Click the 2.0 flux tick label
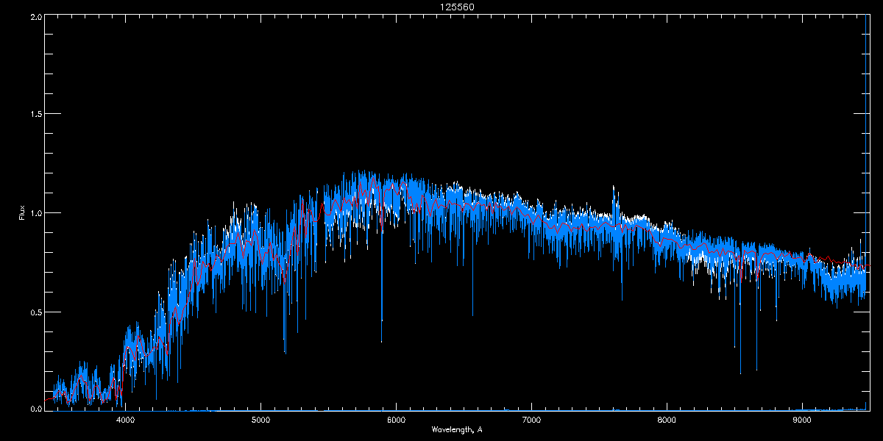This screenshot has width=883, height=441. [x=35, y=16]
